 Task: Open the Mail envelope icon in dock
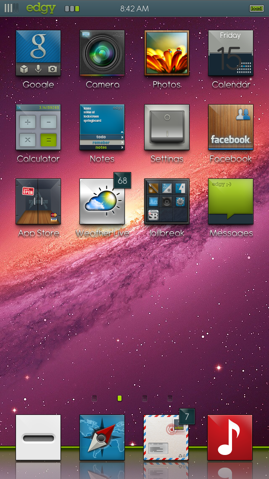tap(166, 437)
